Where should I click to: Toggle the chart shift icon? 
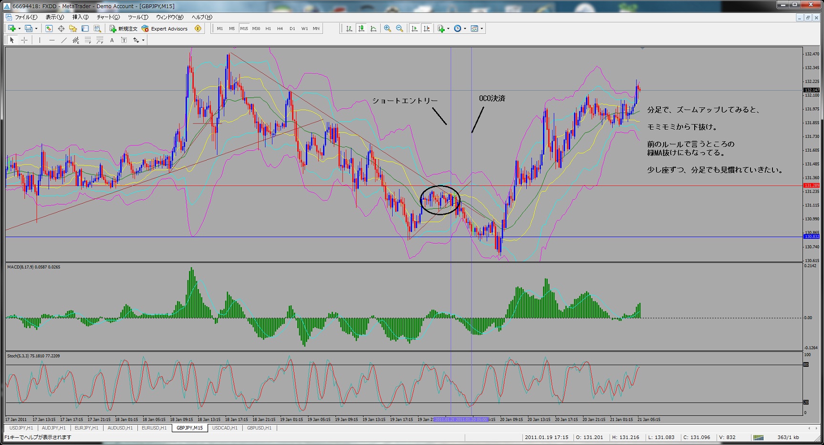tap(426, 29)
